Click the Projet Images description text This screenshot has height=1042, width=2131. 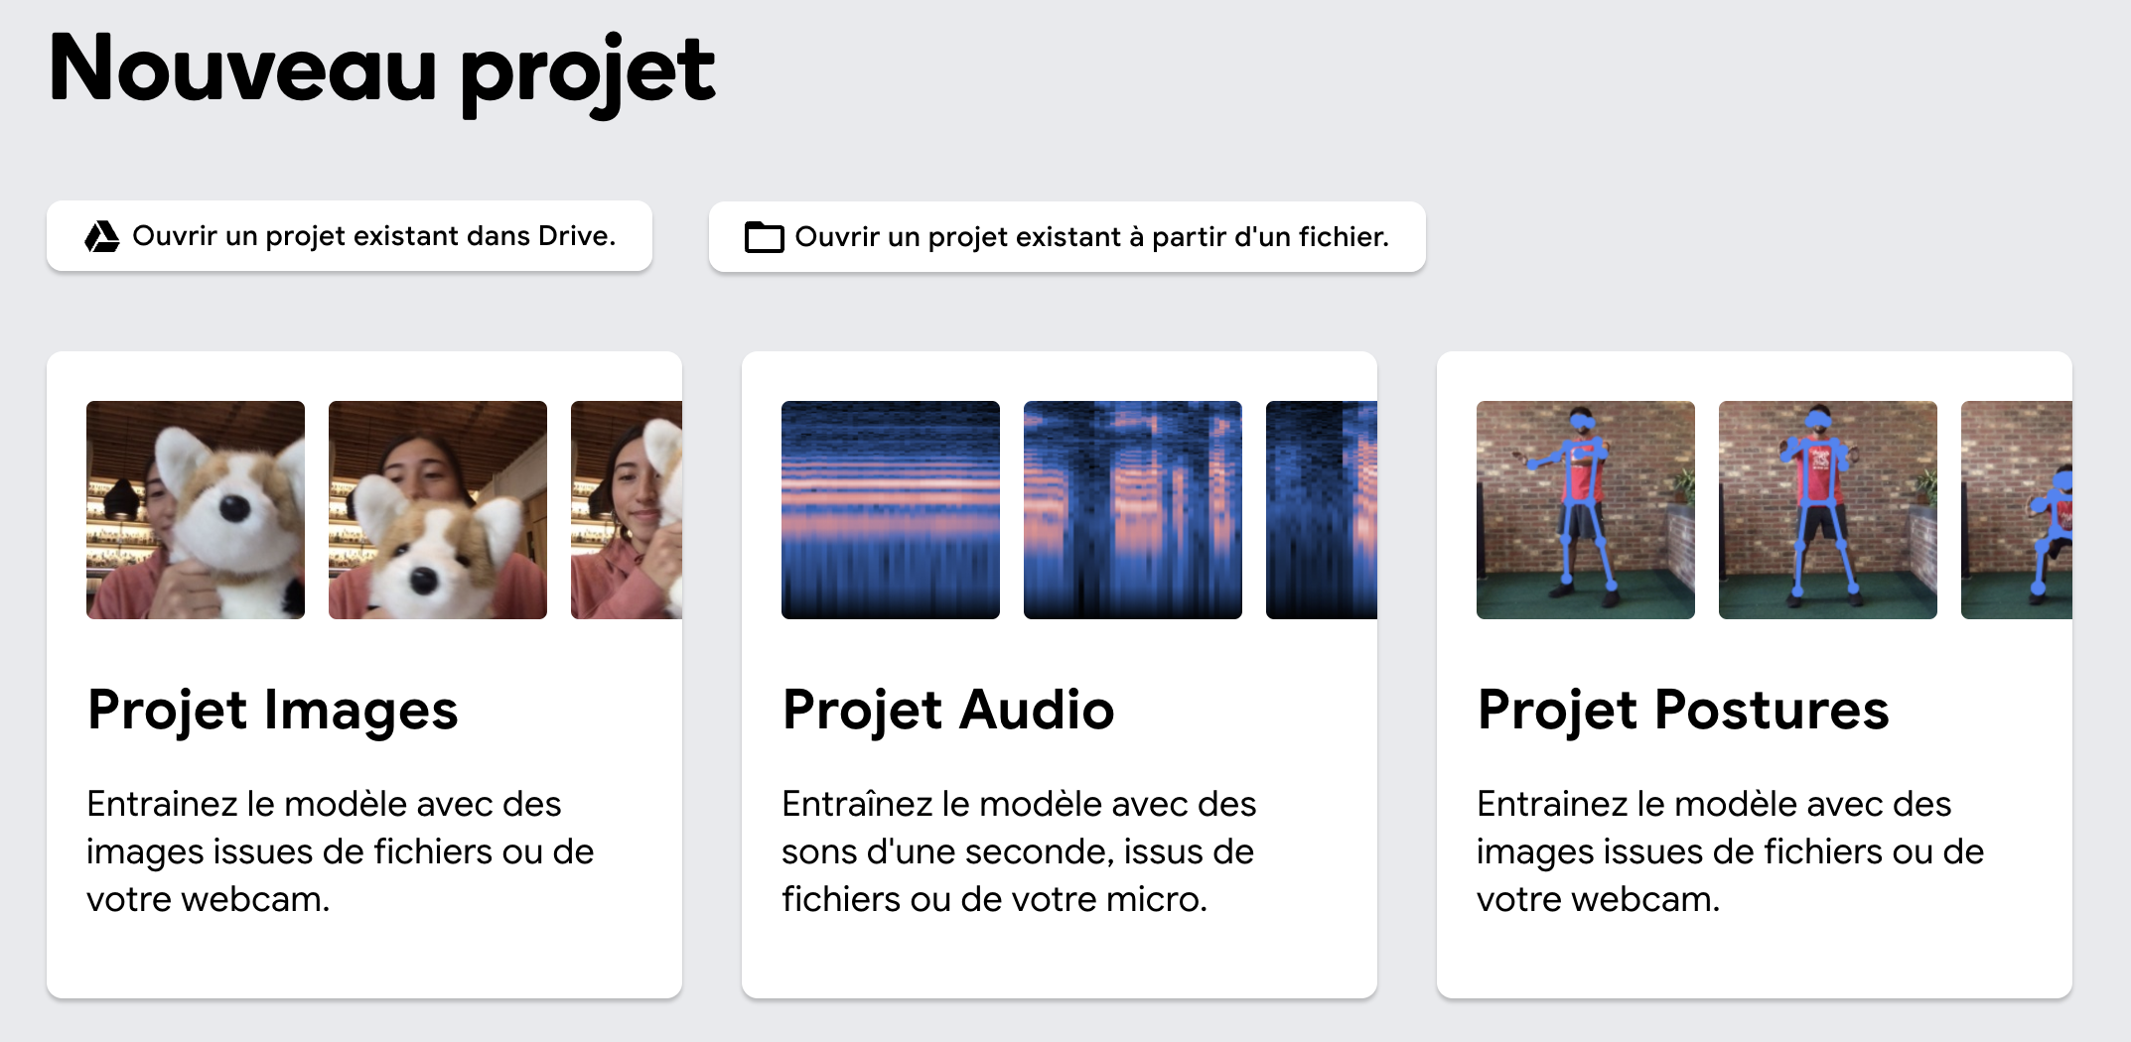340,851
